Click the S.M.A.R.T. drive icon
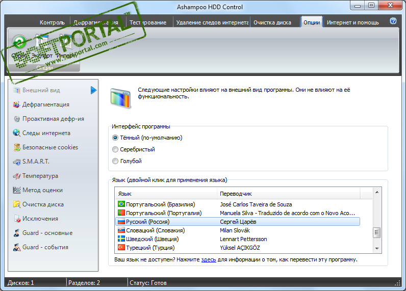 [16, 162]
